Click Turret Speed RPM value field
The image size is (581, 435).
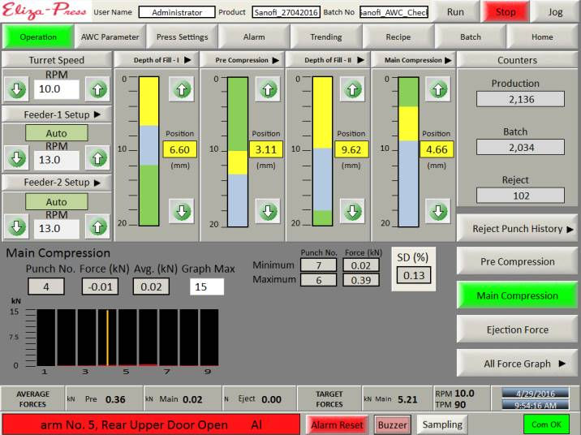[x=57, y=89]
